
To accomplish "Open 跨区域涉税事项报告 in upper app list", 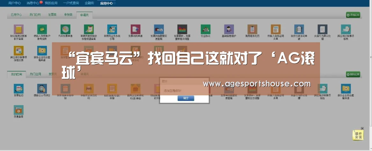I will [x=346, y=29].
